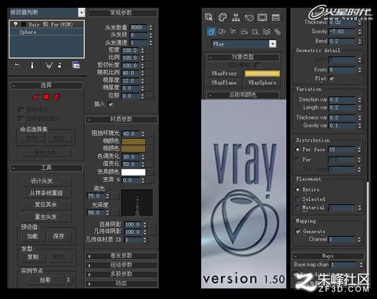Click the Knots value field
This screenshot has height=299, width=377.
(343, 70)
